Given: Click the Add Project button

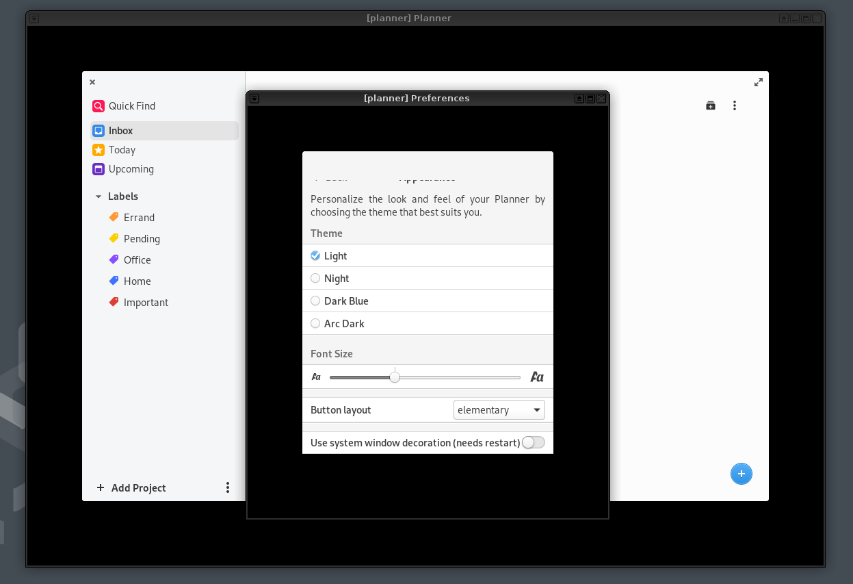Looking at the screenshot, I should pyautogui.click(x=131, y=487).
